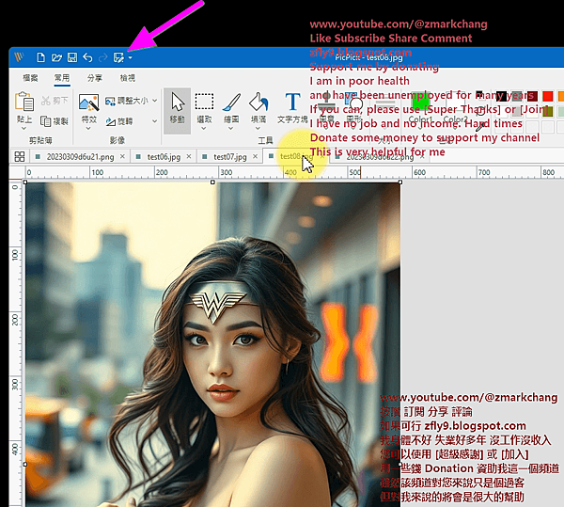Open the 特效 effects tool
Image resolution: width=564 pixels, height=507 pixels.
coord(88,103)
